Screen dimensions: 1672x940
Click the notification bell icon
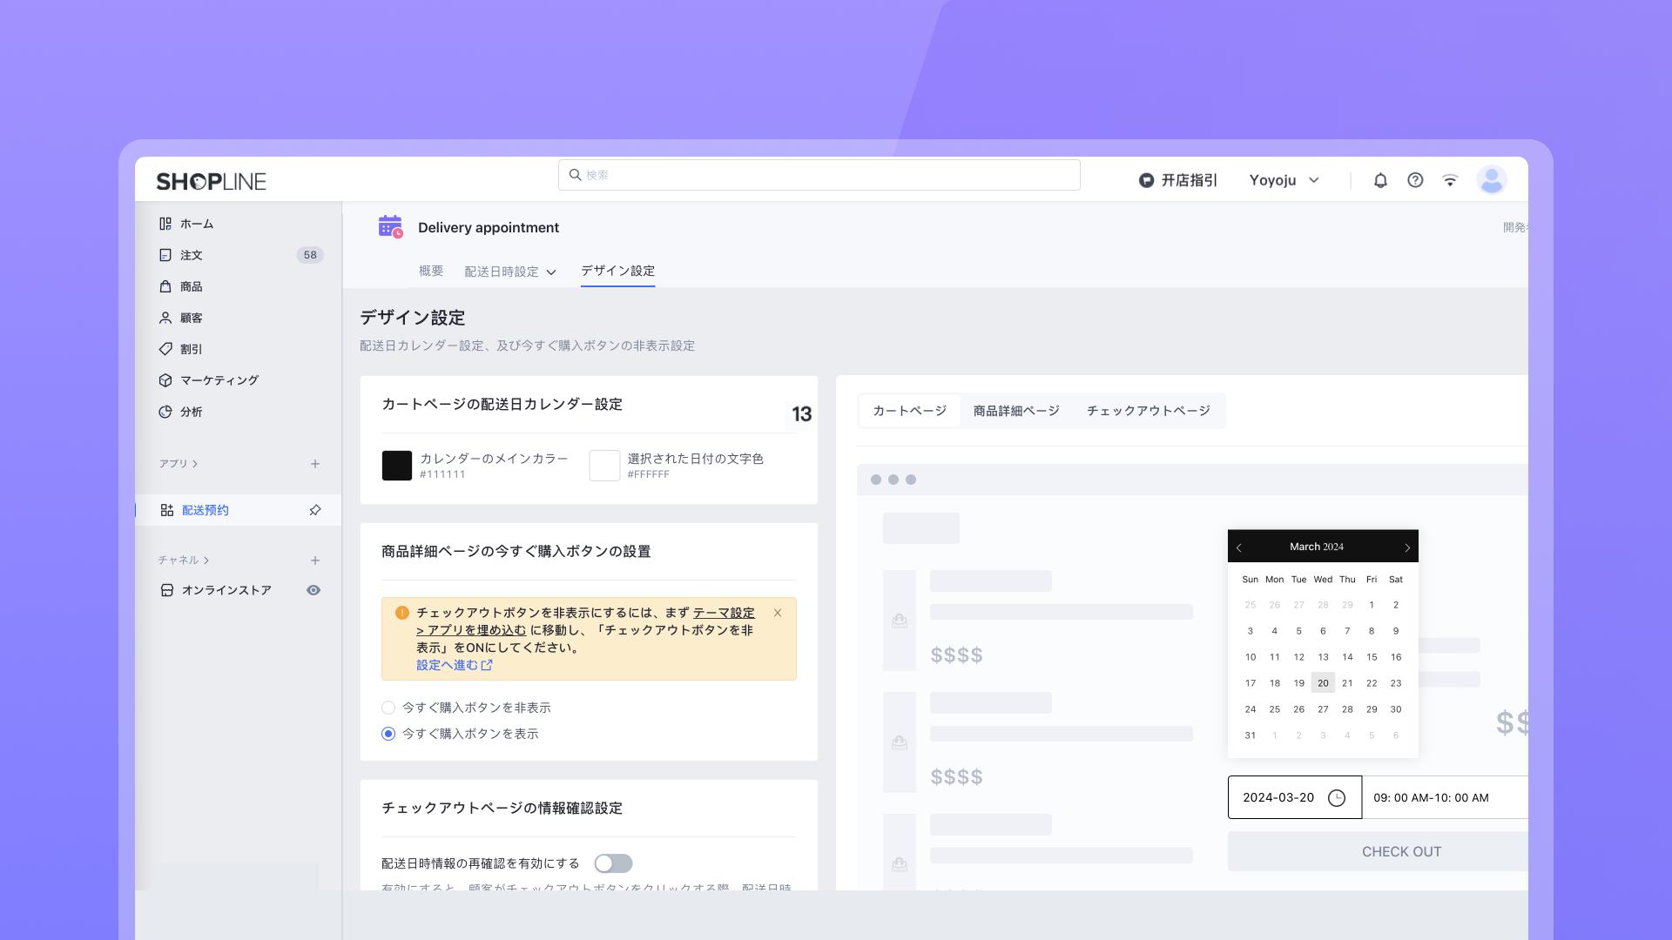1380,180
